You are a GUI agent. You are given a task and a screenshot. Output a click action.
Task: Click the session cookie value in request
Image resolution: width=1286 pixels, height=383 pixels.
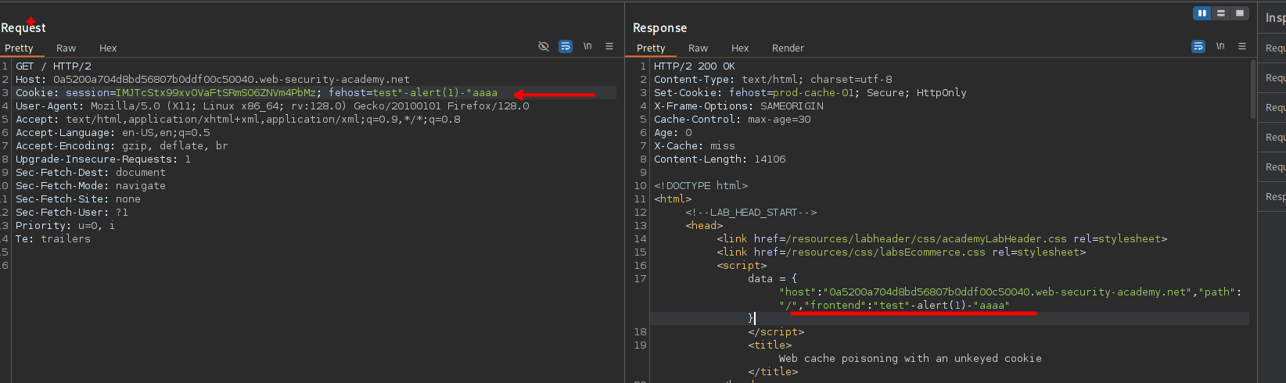pyautogui.click(x=216, y=93)
